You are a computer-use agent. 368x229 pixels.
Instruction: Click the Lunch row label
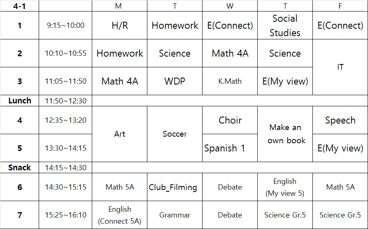pos(20,101)
